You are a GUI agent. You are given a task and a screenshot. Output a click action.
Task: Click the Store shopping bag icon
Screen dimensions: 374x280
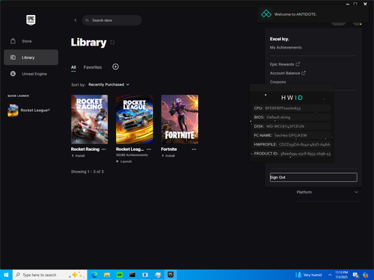point(13,41)
